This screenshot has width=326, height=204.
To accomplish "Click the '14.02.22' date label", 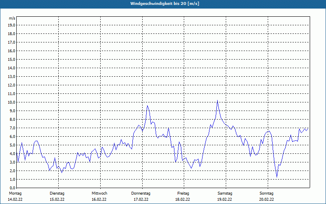I will (x=15, y=200).
